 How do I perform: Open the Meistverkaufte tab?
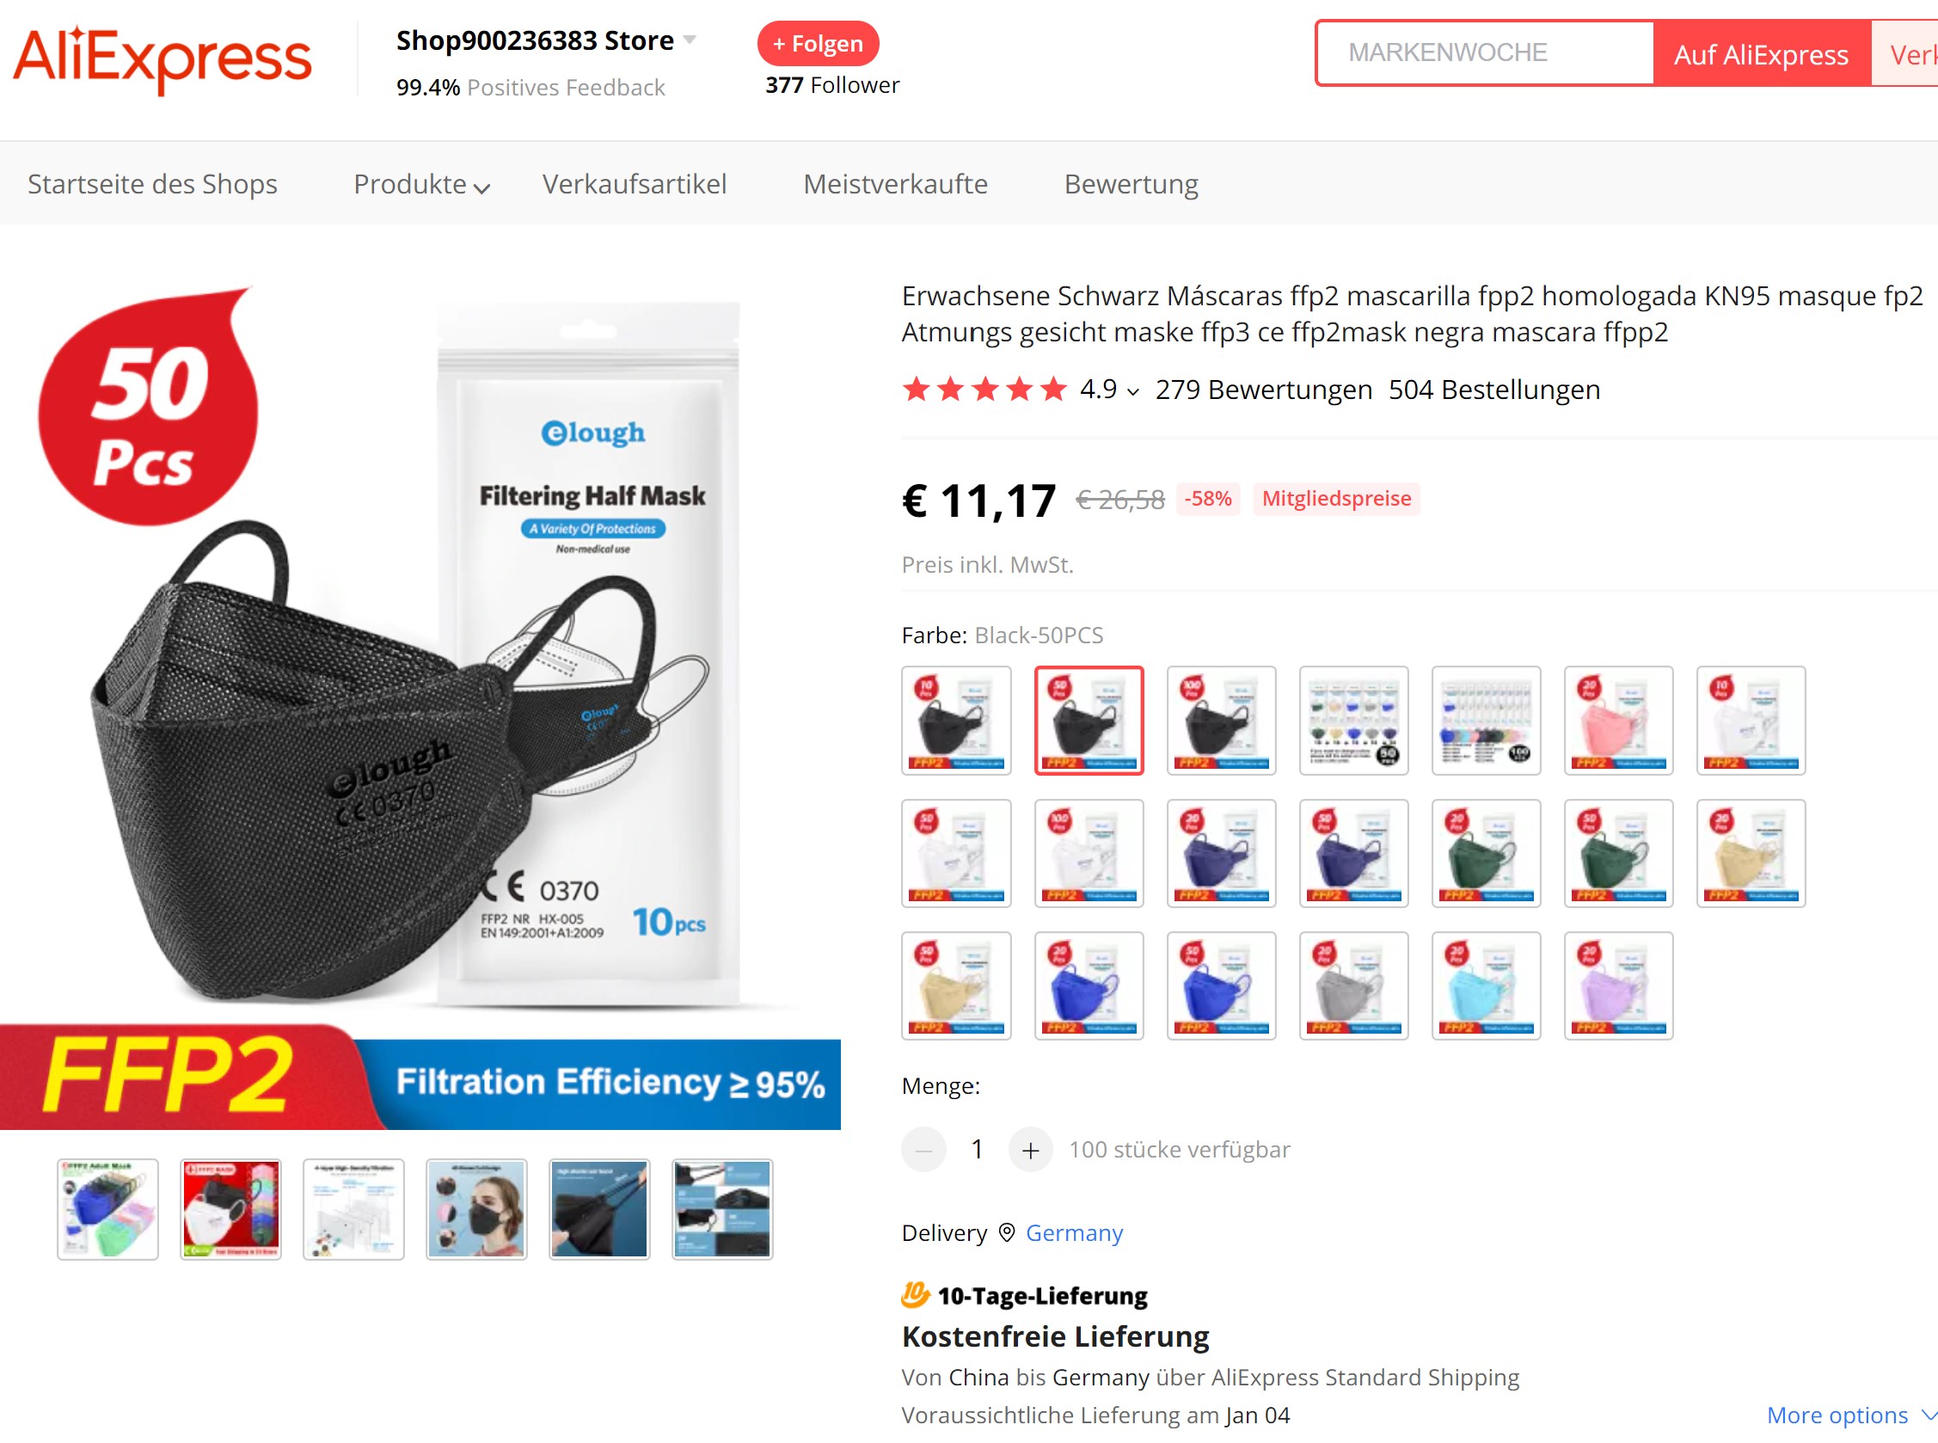point(895,184)
